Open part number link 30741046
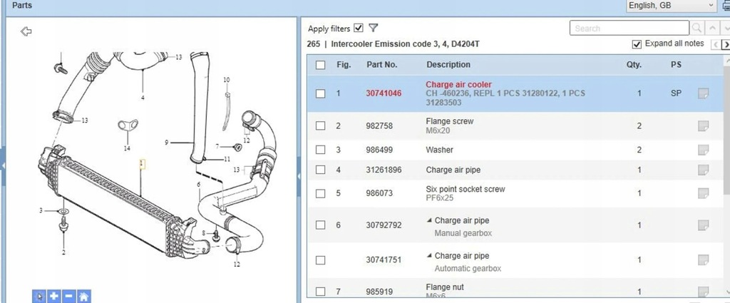Screen dimensions: 730x303 [x=384, y=93]
